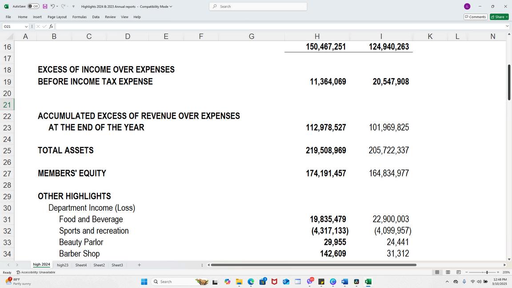Click cell with 150,467,251
The image size is (512, 288).
[x=325, y=47]
